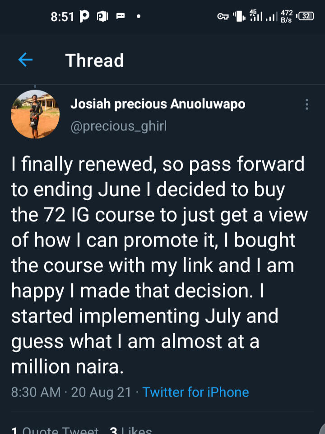The height and width of the screenshot is (434, 325).
Task: Tap the back arrow
Action: click(25, 60)
